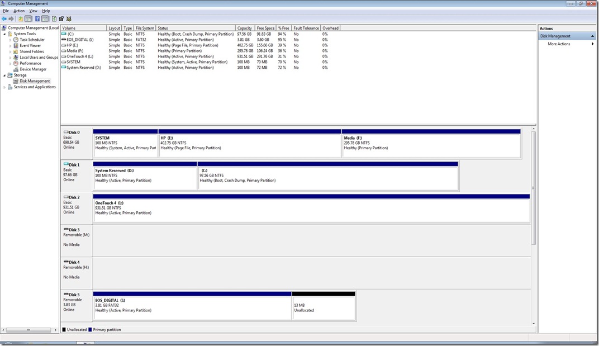Select the (C:) partition block on Disk 1

(x=328, y=176)
